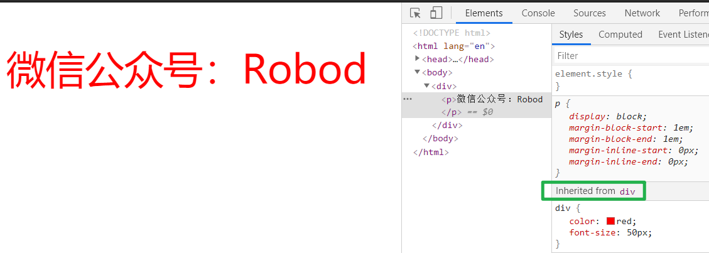Select the p element with Robod text
Image resolution: width=709 pixels, height=253 pixels.
[x=492, y=99]
